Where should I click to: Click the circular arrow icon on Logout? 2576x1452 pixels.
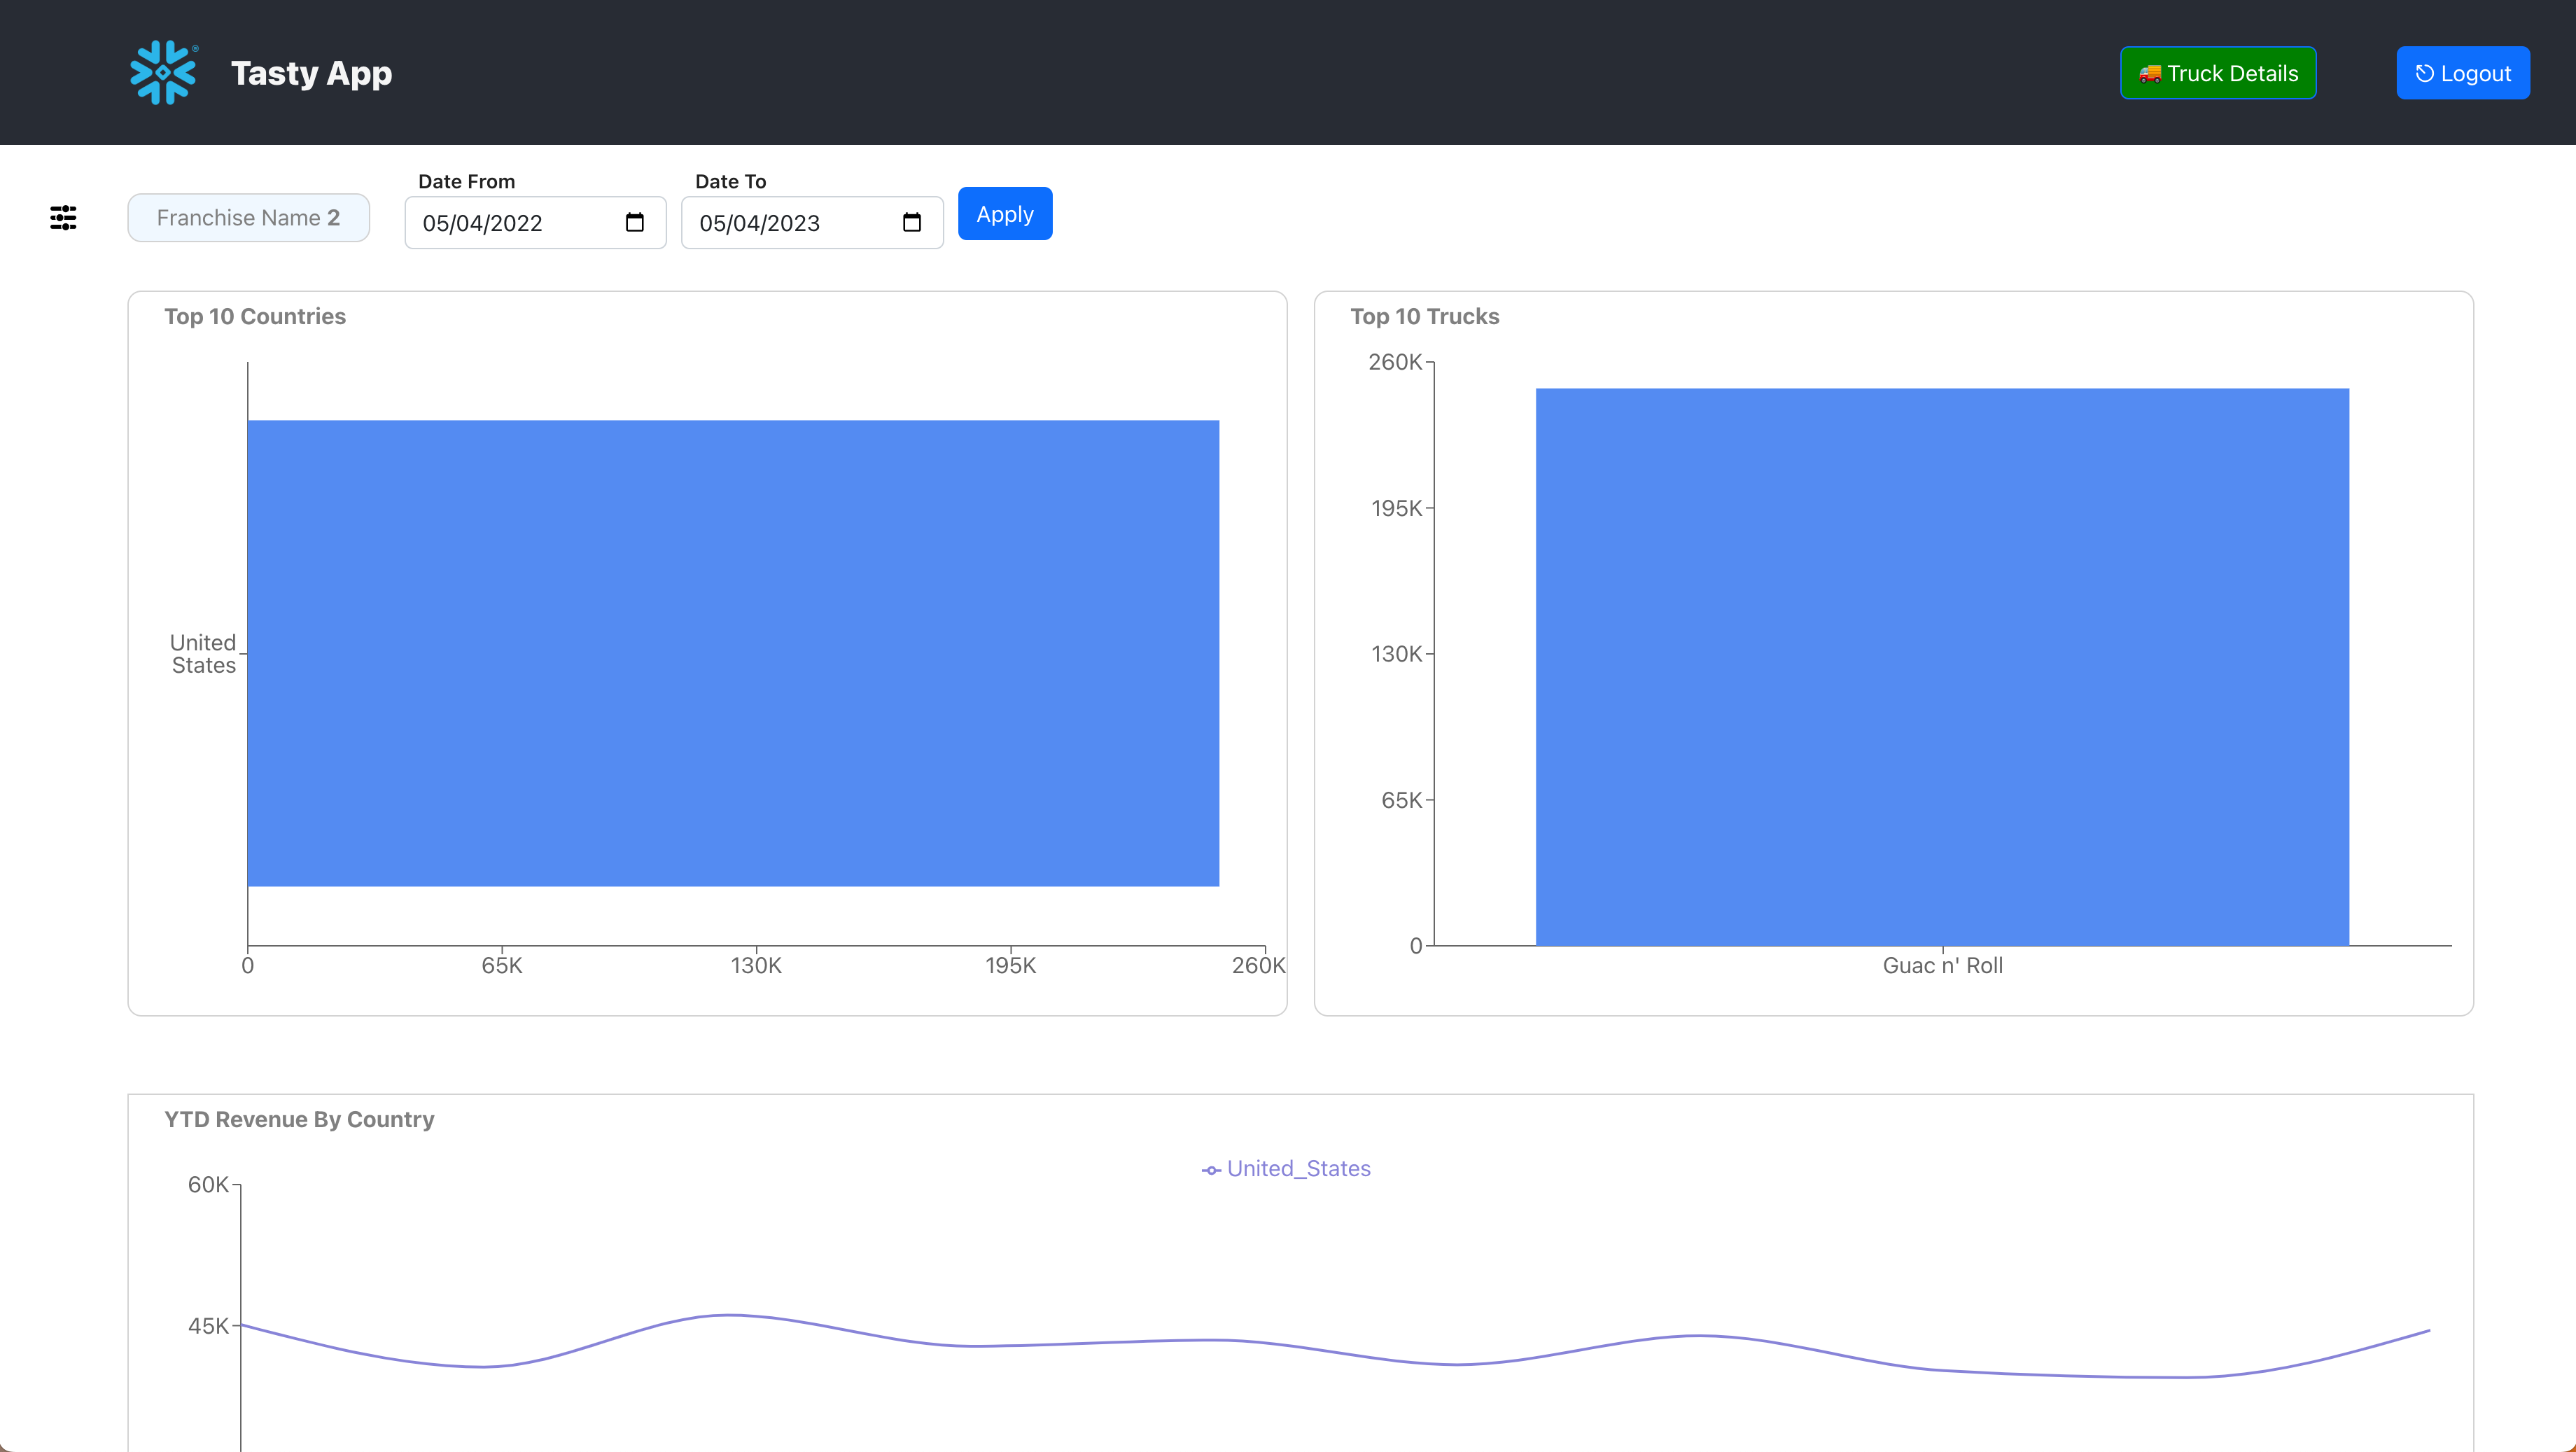[2424, 74]
